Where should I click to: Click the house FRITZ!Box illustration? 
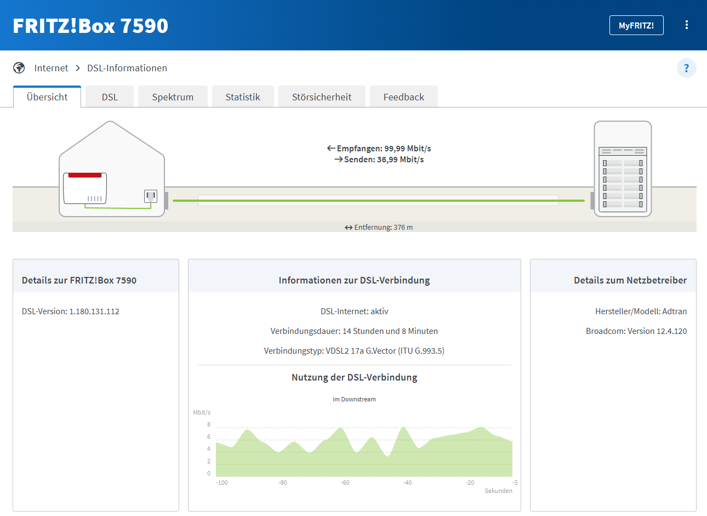coord(112,169)
